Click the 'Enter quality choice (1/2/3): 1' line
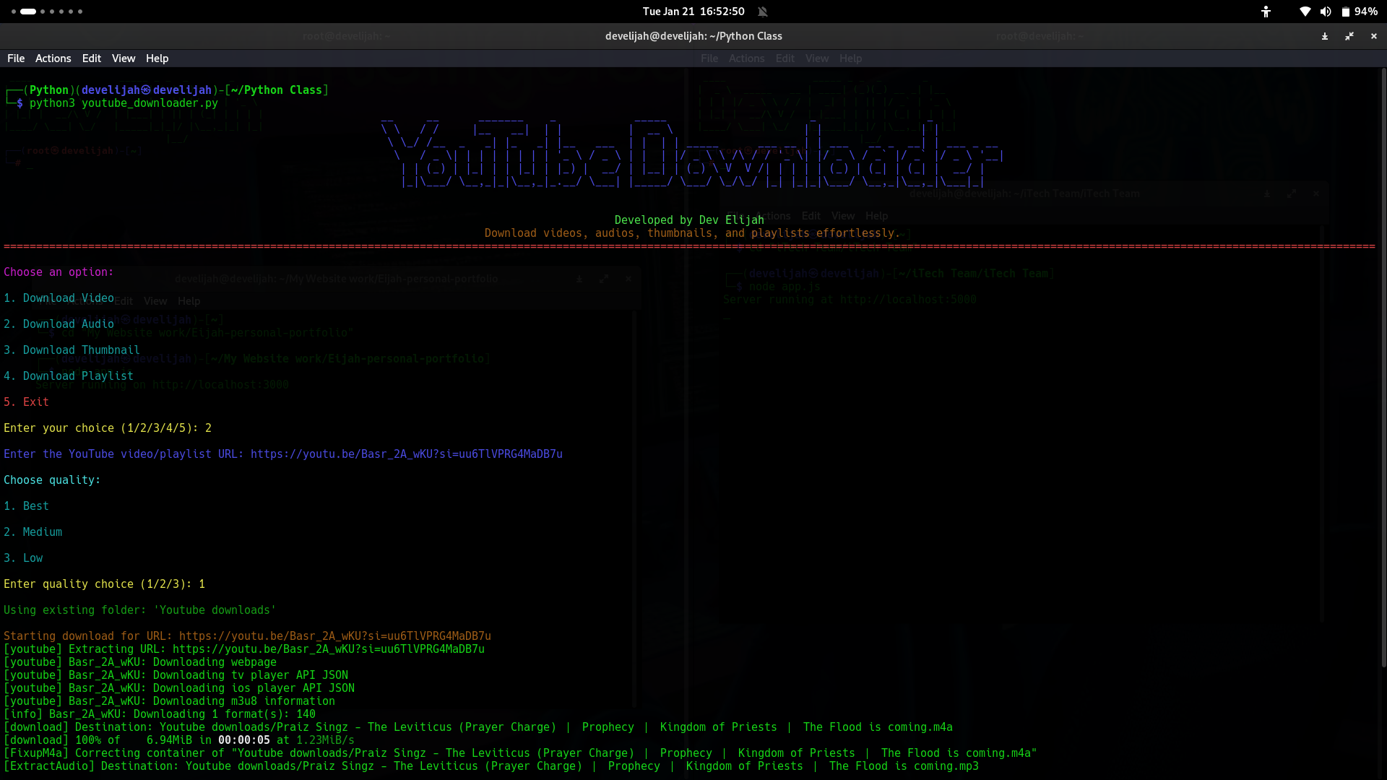Viewport: 1387px width, 780px height. pyautogui.click(x=104, y=584)
